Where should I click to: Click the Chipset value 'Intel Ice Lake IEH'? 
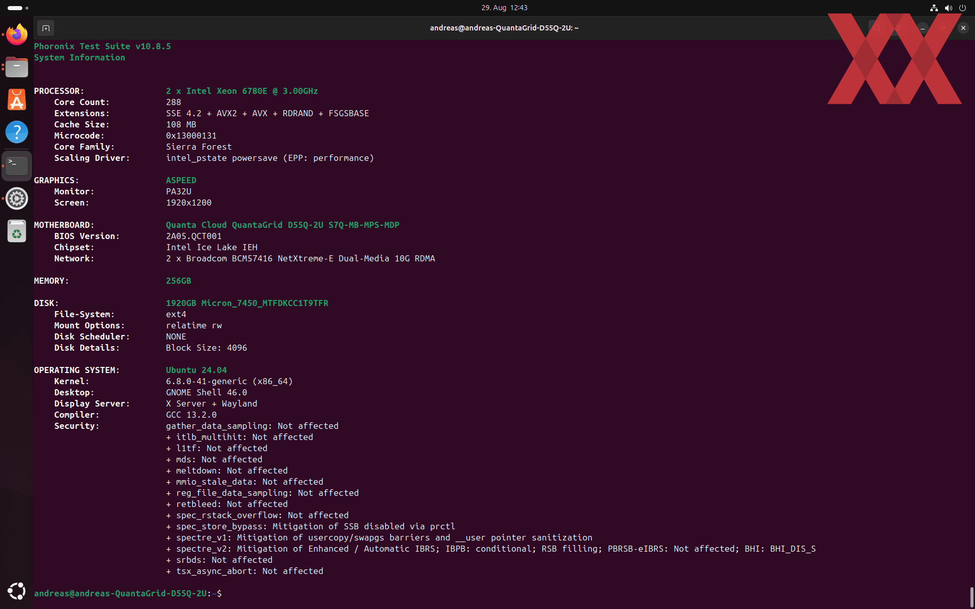tap(212, 247)
